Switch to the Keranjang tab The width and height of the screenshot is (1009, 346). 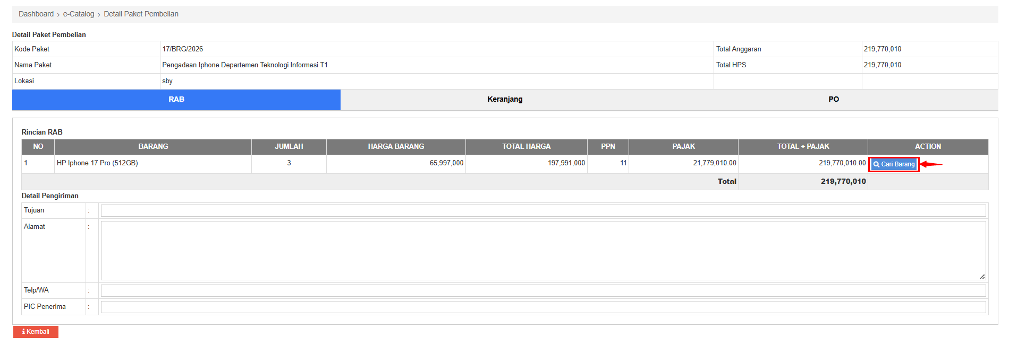(x=505, y=100)
